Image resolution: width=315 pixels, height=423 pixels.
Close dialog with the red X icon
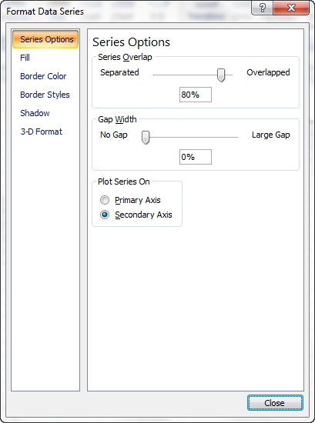tap(291, 8)
